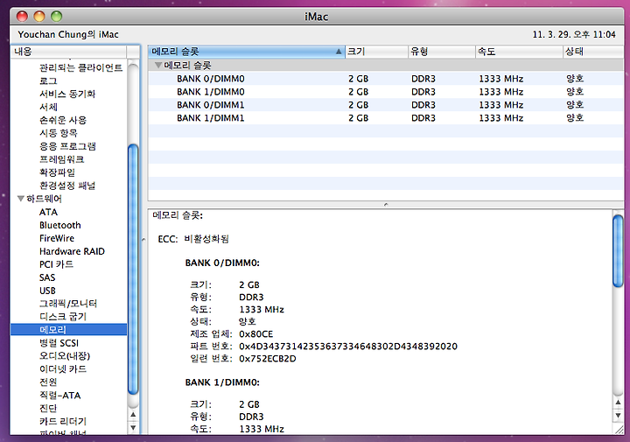Sort table by 속도 column header

(519, 52)
